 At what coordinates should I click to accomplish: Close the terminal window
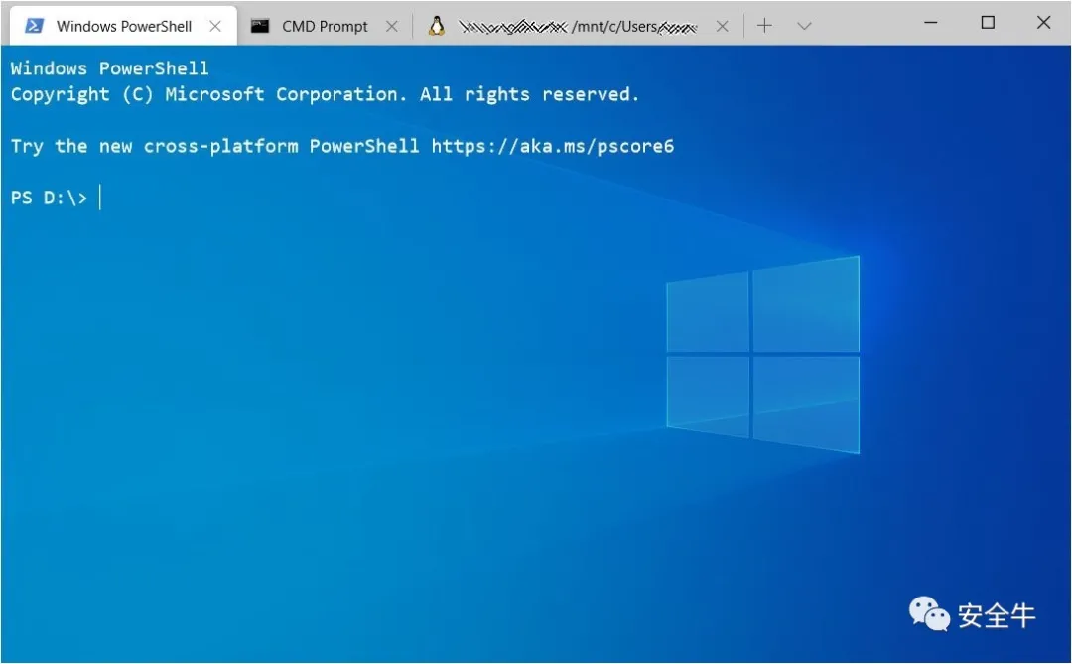point(1043,23)
